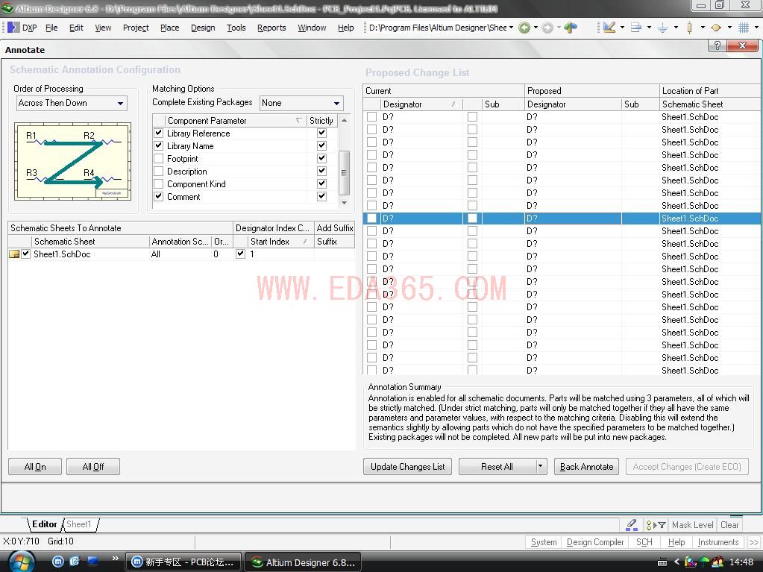This screenshot has height=572, width=763.
Task: Open the dropdown arrow beside grids icon
Action: [756, 28]
